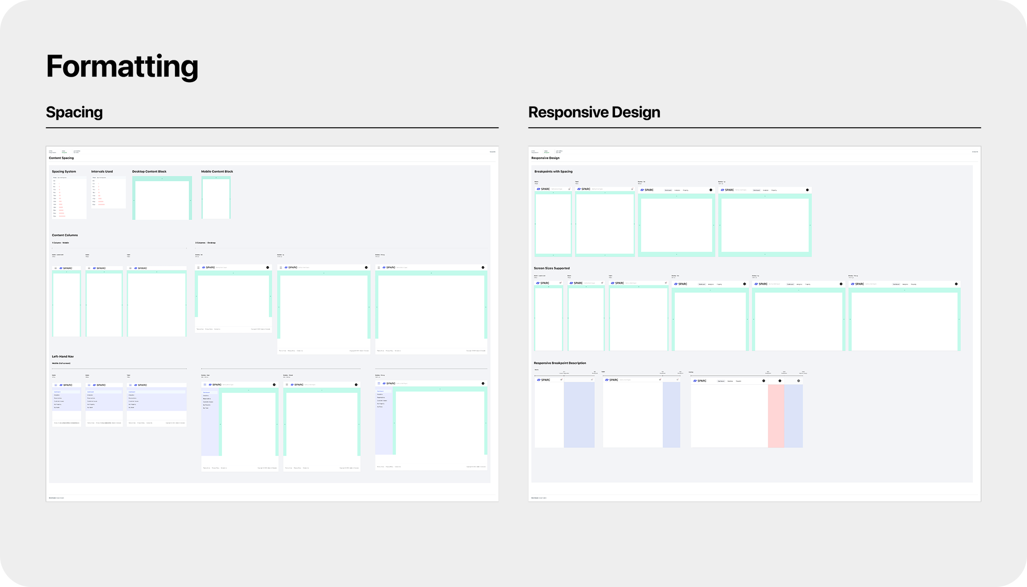This screenshot has width=1027, height=587.
Task: Select the Desktop Content Block preview
Action: coord(162,198)
